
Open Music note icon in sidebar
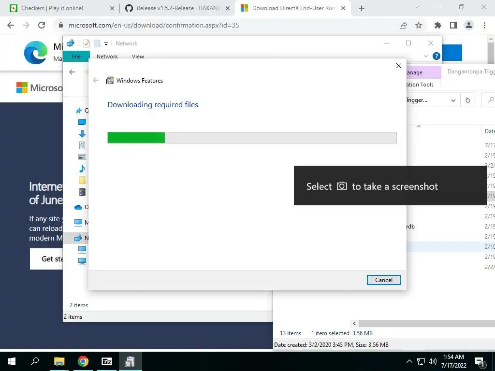(82, 169)
